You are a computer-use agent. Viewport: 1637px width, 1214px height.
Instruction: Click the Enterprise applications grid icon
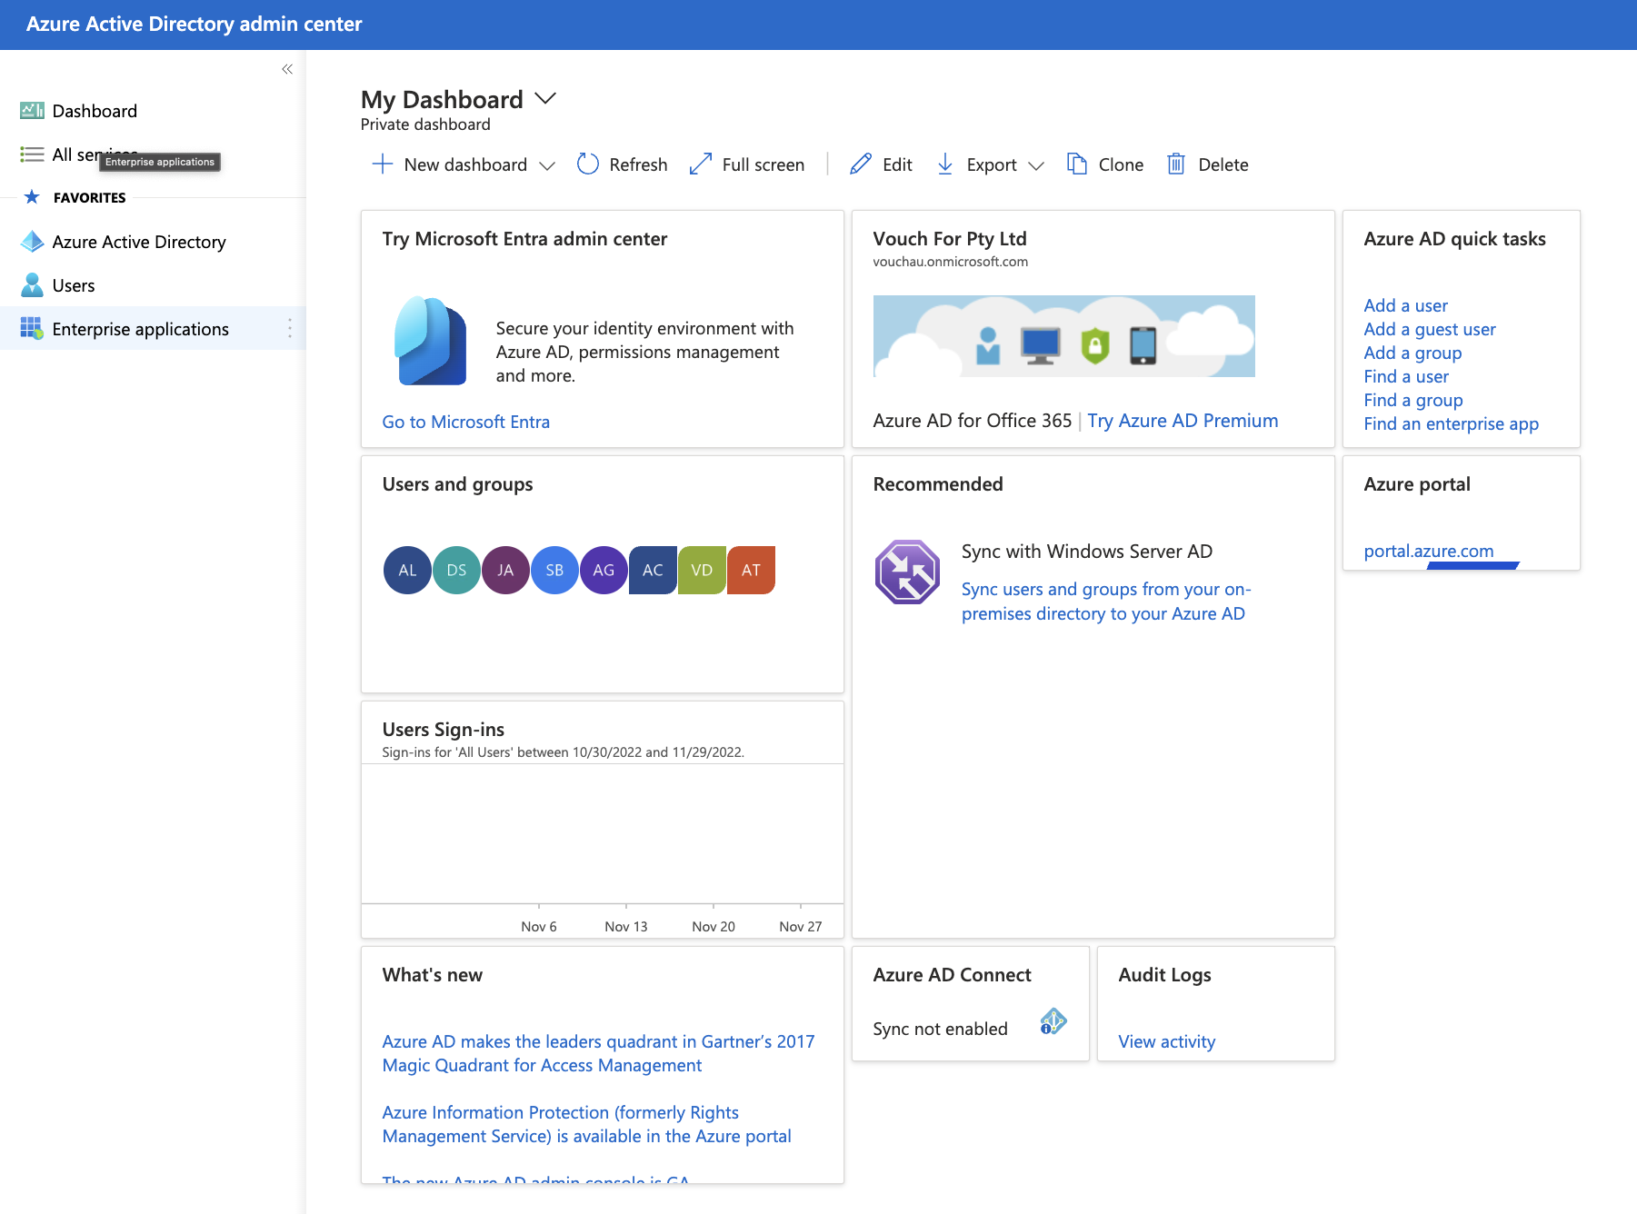[x=32, y=328]
